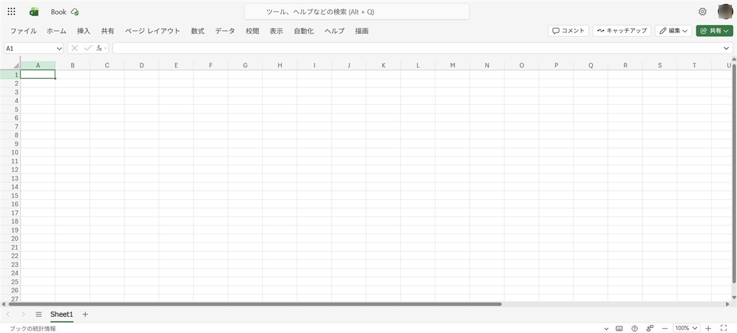This screenshot has height=333, width=737.
Task: Open the ファイル menu
Action: [23, 31]
